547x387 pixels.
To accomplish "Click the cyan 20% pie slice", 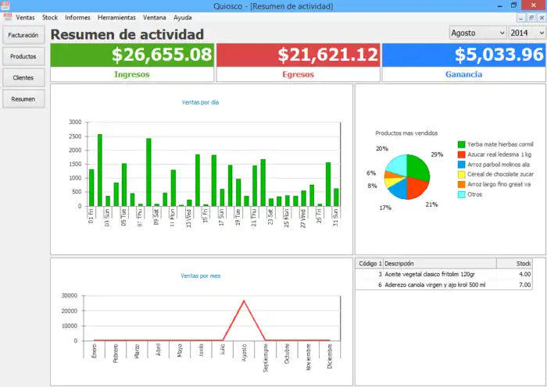I will tap(397, 165).
